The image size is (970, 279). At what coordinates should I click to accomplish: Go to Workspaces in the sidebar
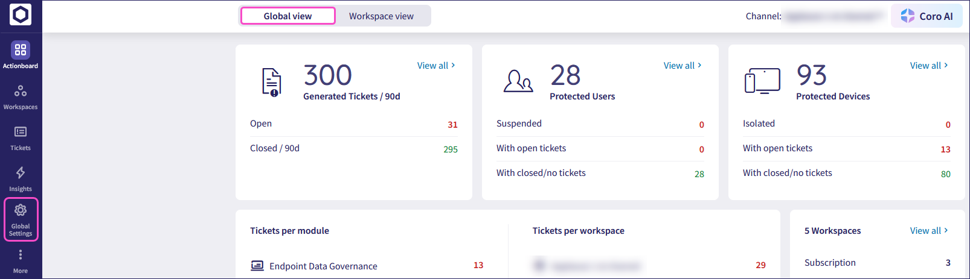coord(21,92)
